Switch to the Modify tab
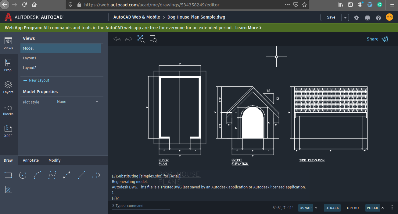This screenshot has height=214, width=398. coord(54,160)
